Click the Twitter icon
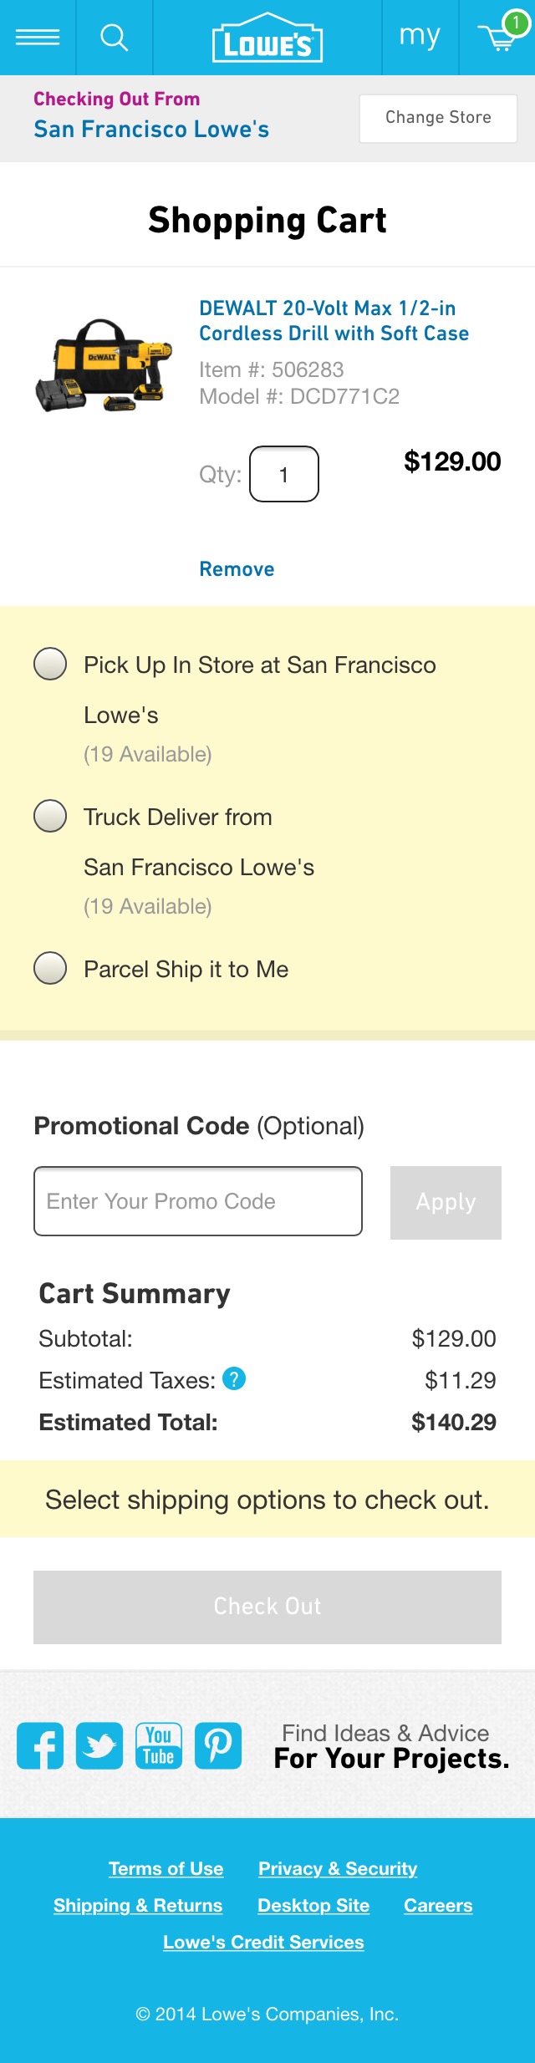Image resolution: width=535 pixels, height=2063 pixels. (99, 1745)
